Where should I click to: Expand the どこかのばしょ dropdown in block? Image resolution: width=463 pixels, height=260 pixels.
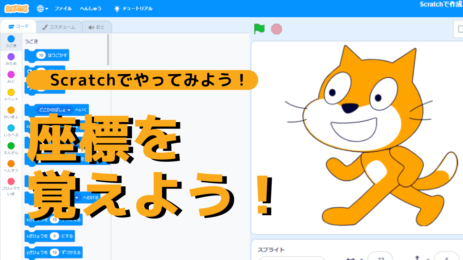pos(69,110)
